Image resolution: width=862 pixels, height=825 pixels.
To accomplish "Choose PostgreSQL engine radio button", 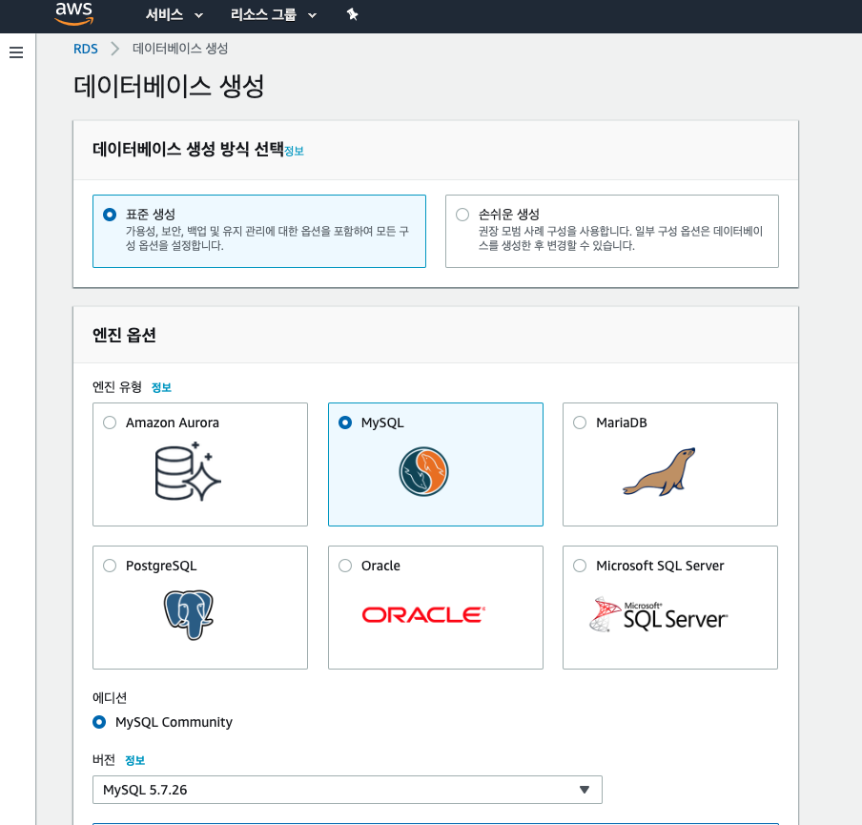I will [x=110, y=566].
